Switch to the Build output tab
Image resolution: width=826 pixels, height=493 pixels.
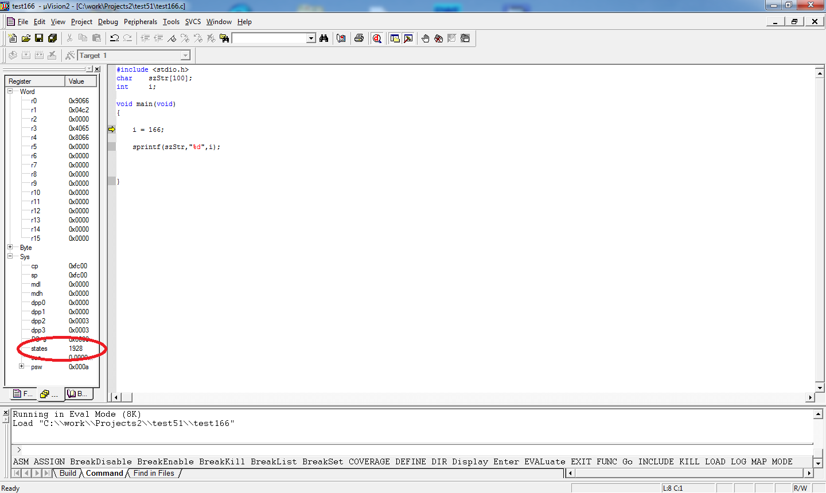68,473
